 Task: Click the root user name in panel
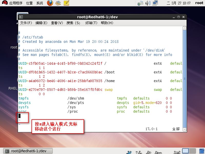(x=199, y=3)
